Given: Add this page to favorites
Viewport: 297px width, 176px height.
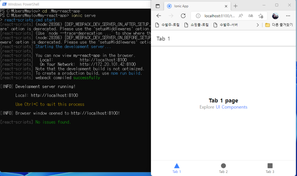Looking at the screenshot, I should pyautogui.click(x=261, y=16).
